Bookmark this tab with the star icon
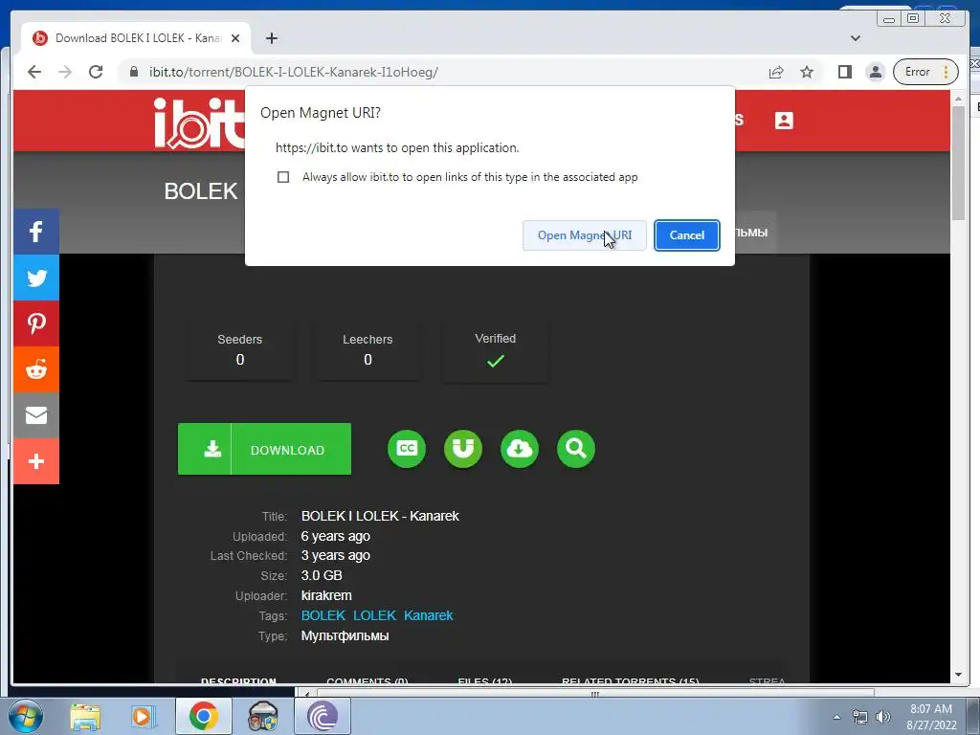This screenshot has height=735, width=980. pos(807,72)
